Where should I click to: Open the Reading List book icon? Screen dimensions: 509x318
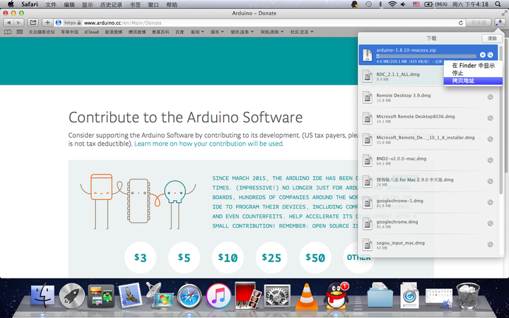click(x=8, y=32)
